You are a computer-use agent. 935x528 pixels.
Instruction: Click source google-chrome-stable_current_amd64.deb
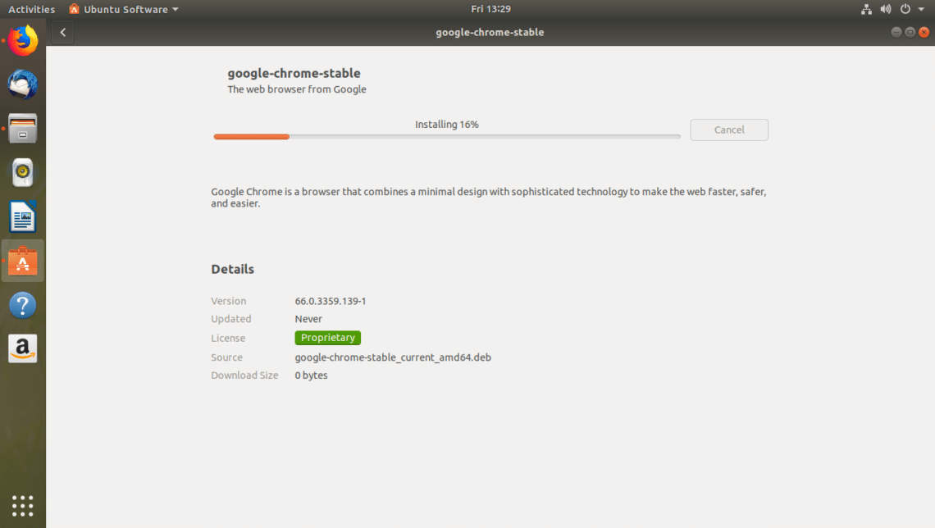click(393, 357)
